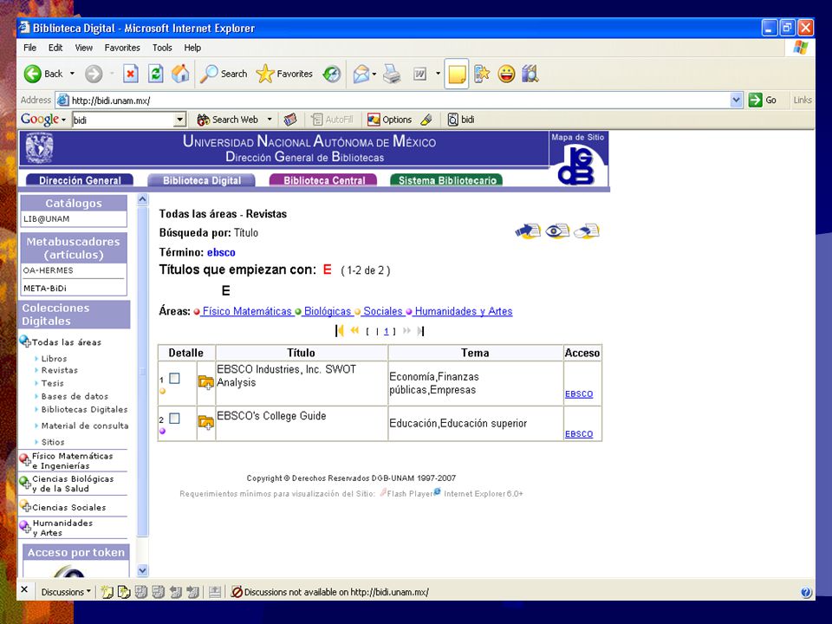Jump to first results page arrow
Screen dimensions: 832x624
(x=340, y=331)
